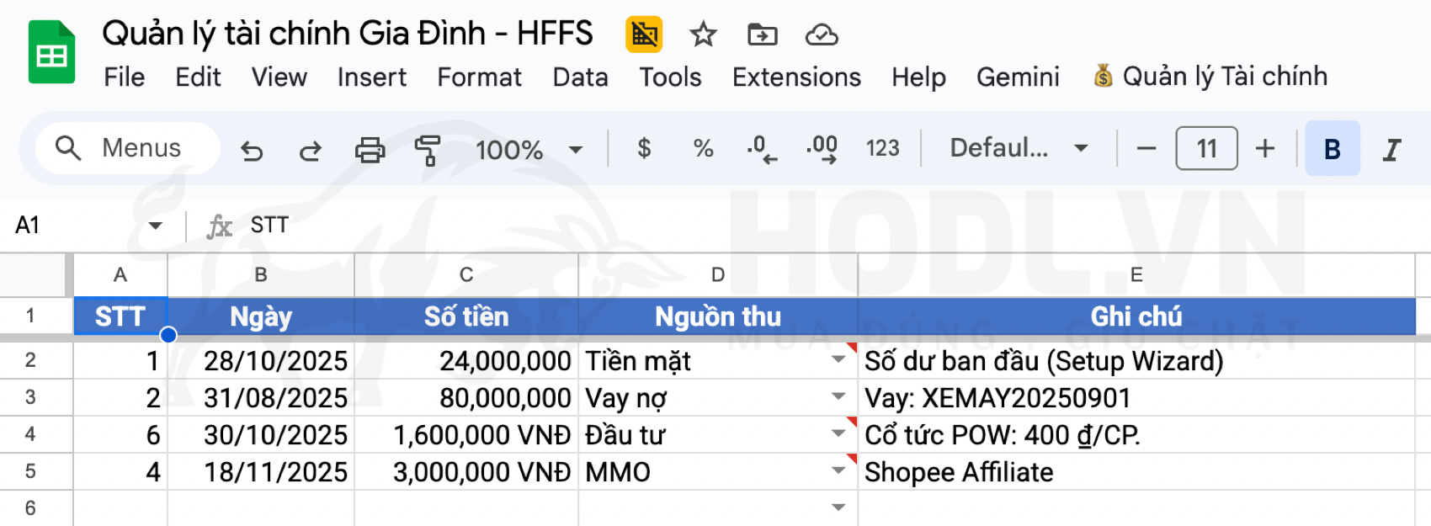
Task: Apply currency format with dollar icon
Action: [x=644, y=149]
